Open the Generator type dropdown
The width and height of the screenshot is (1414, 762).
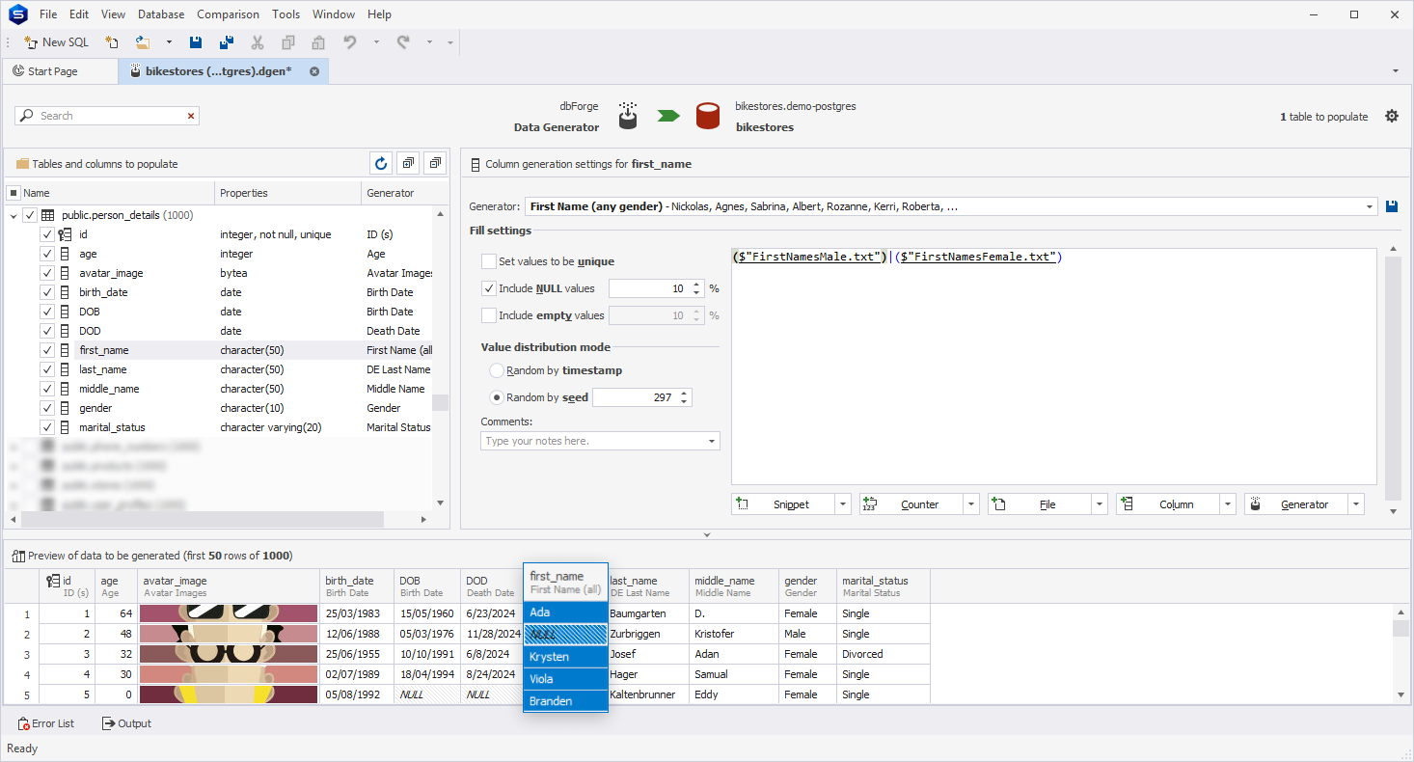[x=1370, y=206]
